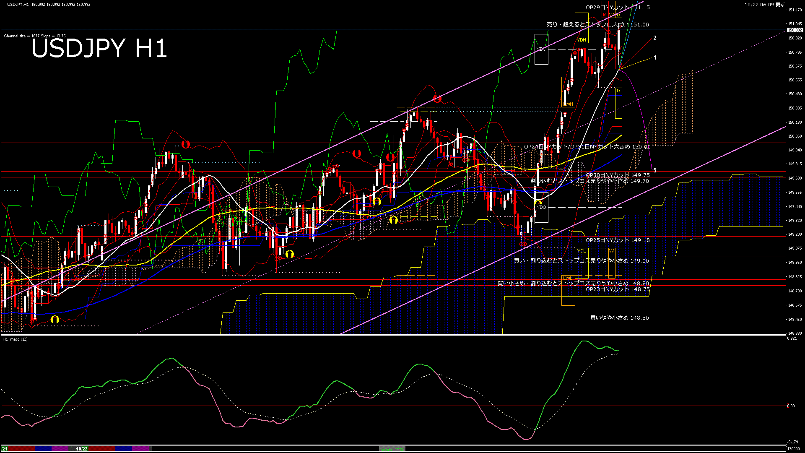Click forecast line label 2
805x453 pixels.
(x=655, y=38)
